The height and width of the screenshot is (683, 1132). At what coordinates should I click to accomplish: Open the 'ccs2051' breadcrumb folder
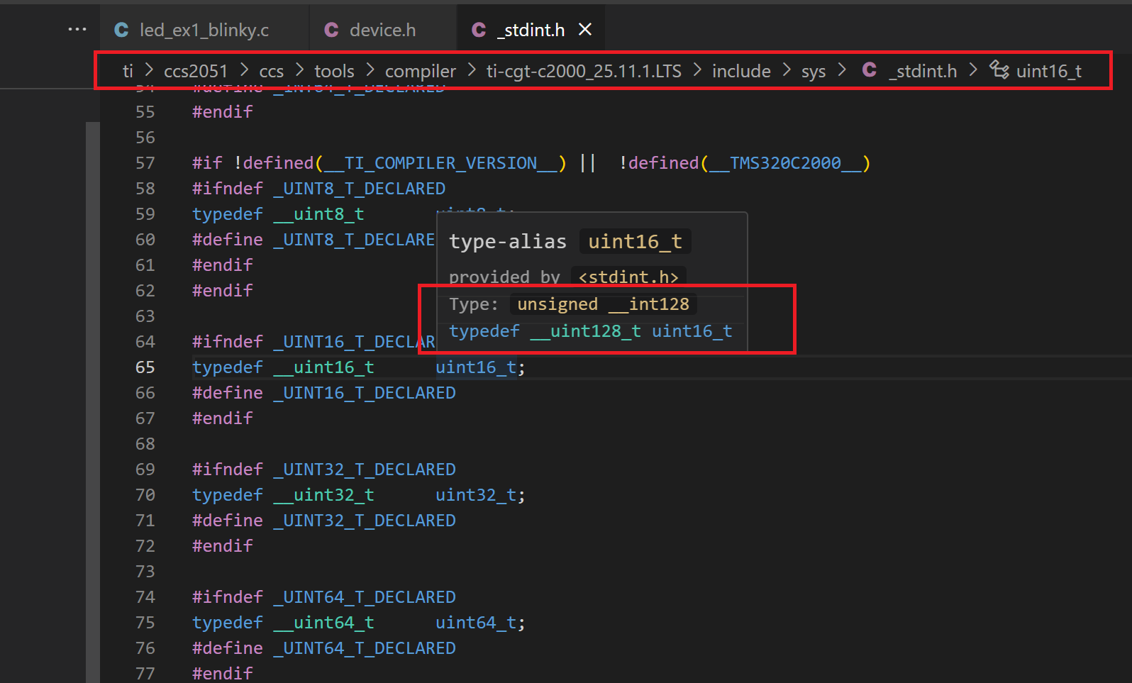(196, 71)
